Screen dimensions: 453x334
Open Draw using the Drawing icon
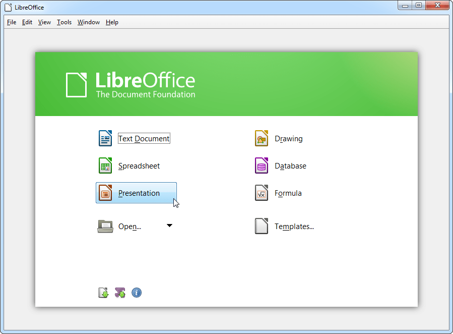click(x=261, y=138)
